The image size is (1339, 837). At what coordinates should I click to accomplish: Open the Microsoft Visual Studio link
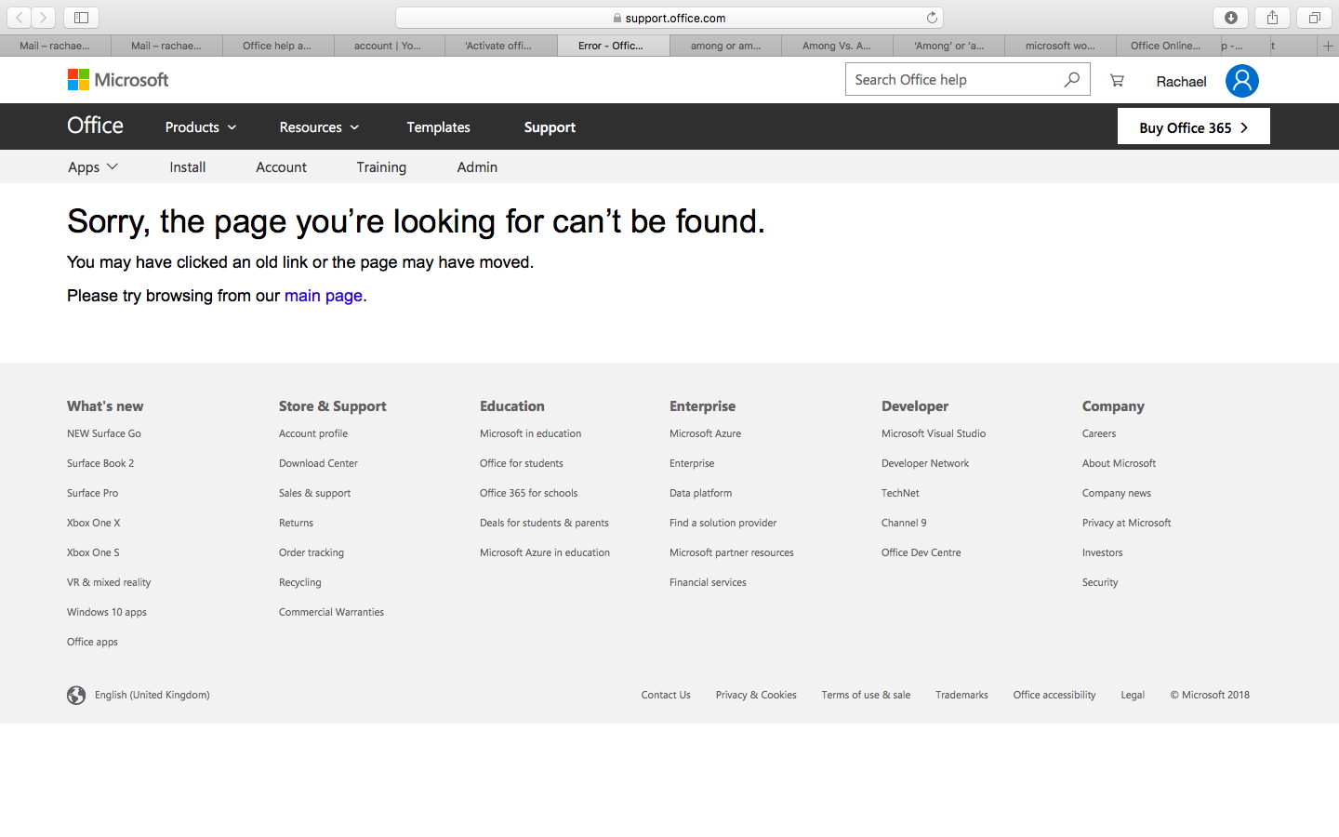point(934,433)
